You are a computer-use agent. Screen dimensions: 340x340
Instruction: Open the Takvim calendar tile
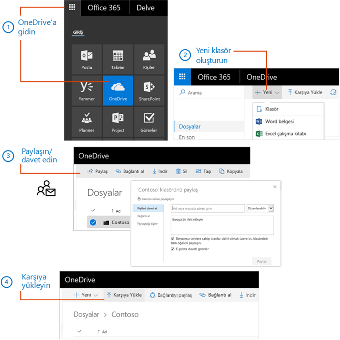[x=118, y=59]
